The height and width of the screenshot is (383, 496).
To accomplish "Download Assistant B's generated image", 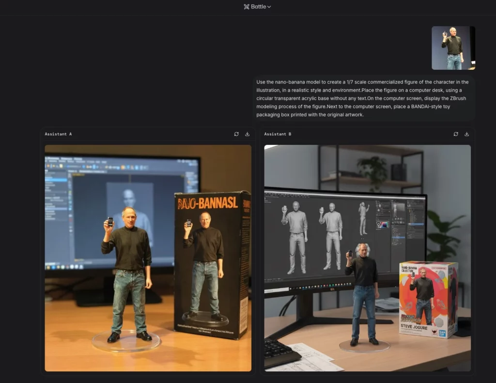I will pyautogui.click(x=467, y=134).
